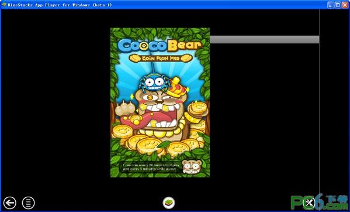
Task: Maximize the BlueStacks App Player window
Action: click(x=338, y=5)
